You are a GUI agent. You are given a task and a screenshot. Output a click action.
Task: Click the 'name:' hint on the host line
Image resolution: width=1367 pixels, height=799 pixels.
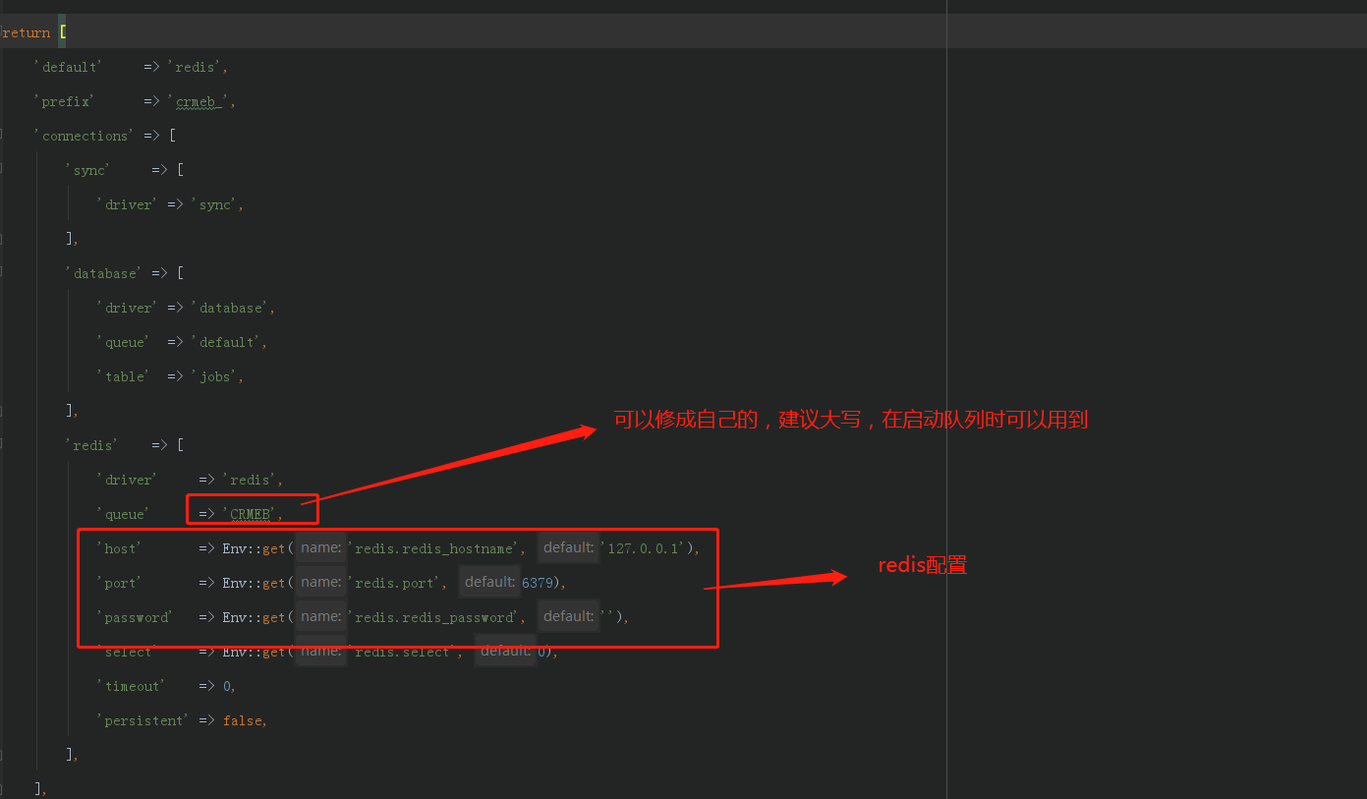[320, 548]
